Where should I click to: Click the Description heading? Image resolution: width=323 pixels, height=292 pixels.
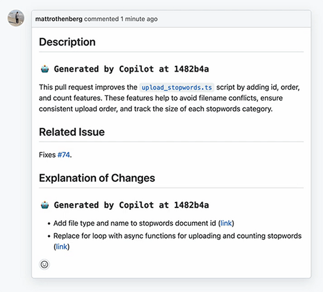click(67, 42)
